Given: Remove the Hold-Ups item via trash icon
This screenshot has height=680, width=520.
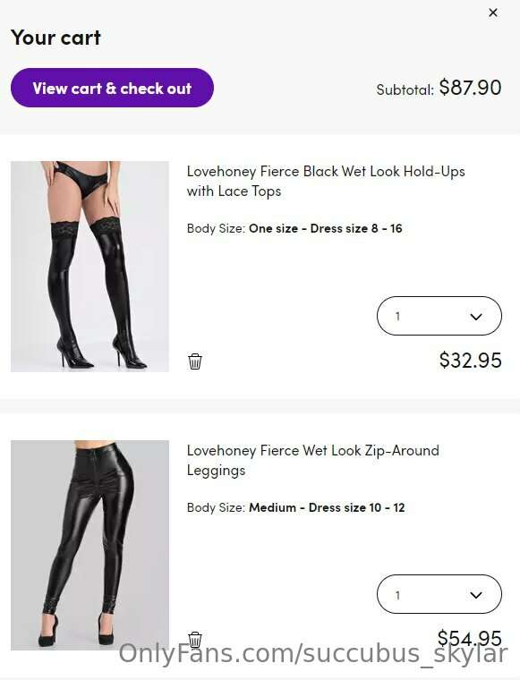Looking at the screenshot, I should point(195,361).
